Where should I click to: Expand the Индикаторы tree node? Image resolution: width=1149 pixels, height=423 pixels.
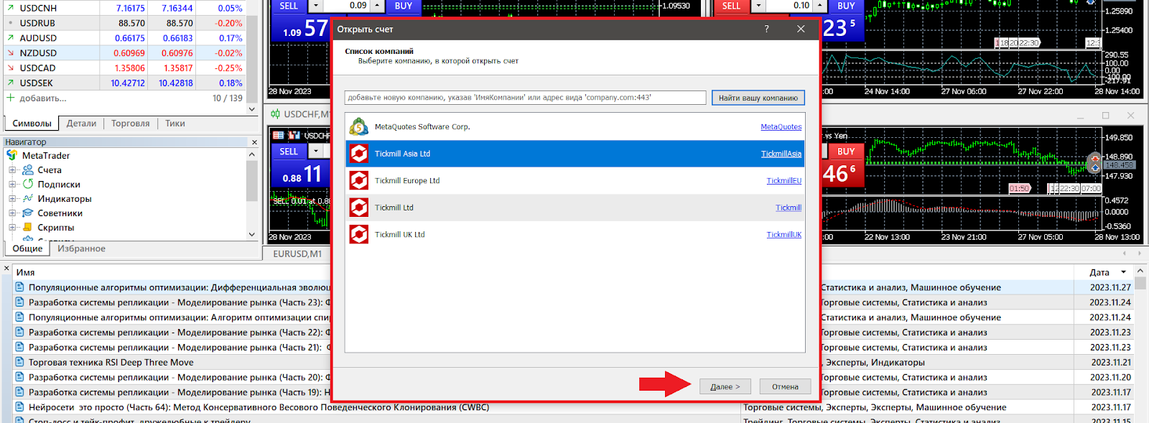pyautogui.click(x=12, y=199)
